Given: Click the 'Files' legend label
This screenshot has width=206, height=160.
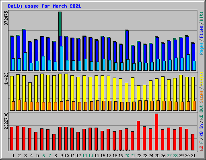Looking at the screenshot, I should [x=202, y=32].
